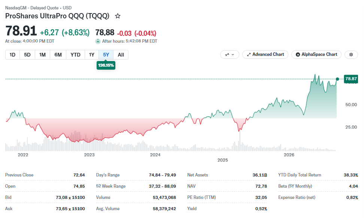364x218 pixels.
Task: Click the 2023 axis label
Action: [89, 155]
